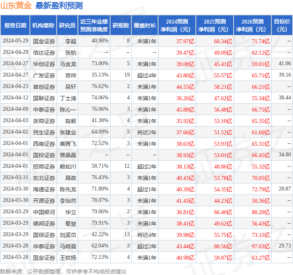Click institution name 国信证券
The image size is (293, 275).
(44, 235)
